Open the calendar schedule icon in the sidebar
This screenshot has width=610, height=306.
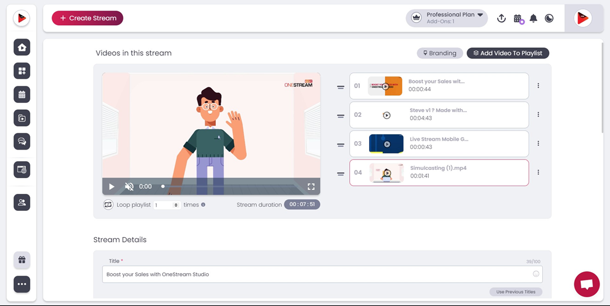pos(22,95)
